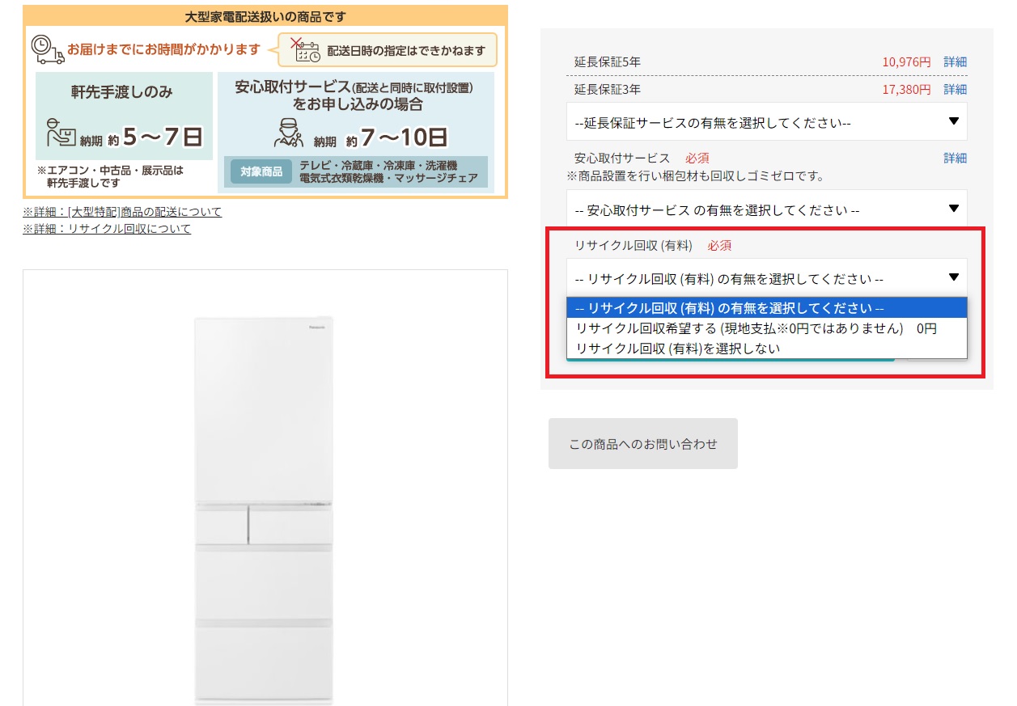
Task: Click the arrow on the 安心取付サービス select box
Action: tap(953, 209)
